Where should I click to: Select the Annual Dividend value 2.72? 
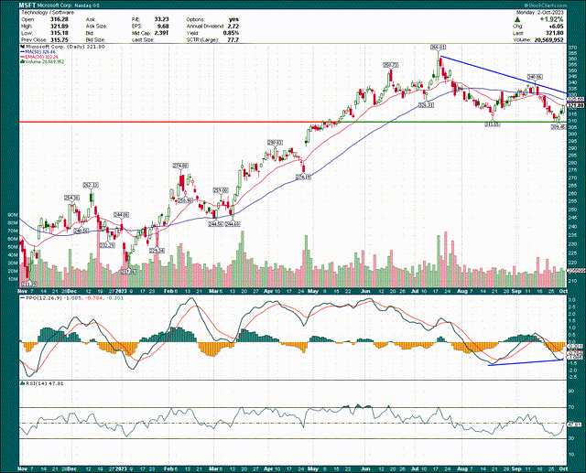point(233,27)
